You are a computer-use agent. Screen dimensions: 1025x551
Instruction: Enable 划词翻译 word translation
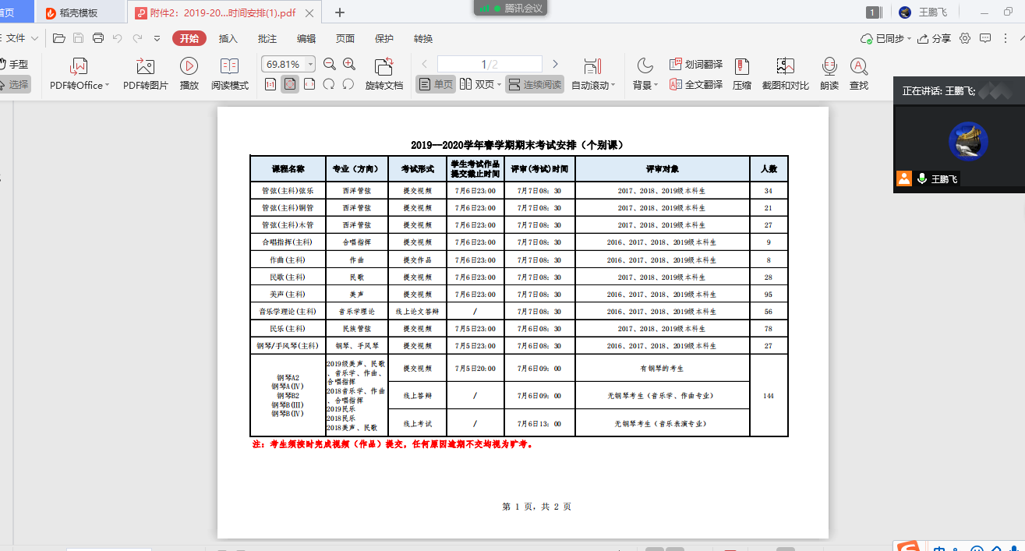pos(695,65)
